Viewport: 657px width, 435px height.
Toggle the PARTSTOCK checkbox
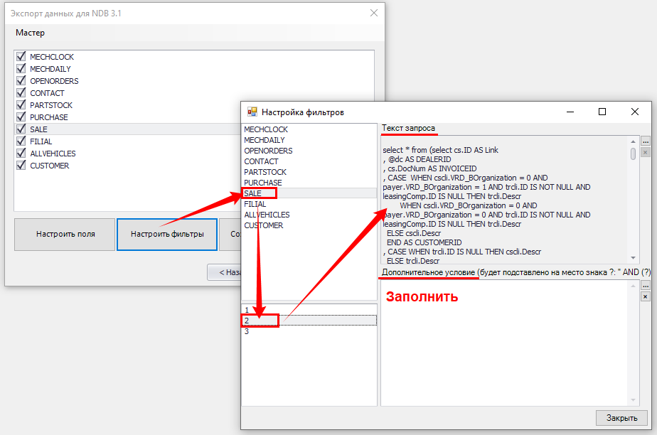21,105
